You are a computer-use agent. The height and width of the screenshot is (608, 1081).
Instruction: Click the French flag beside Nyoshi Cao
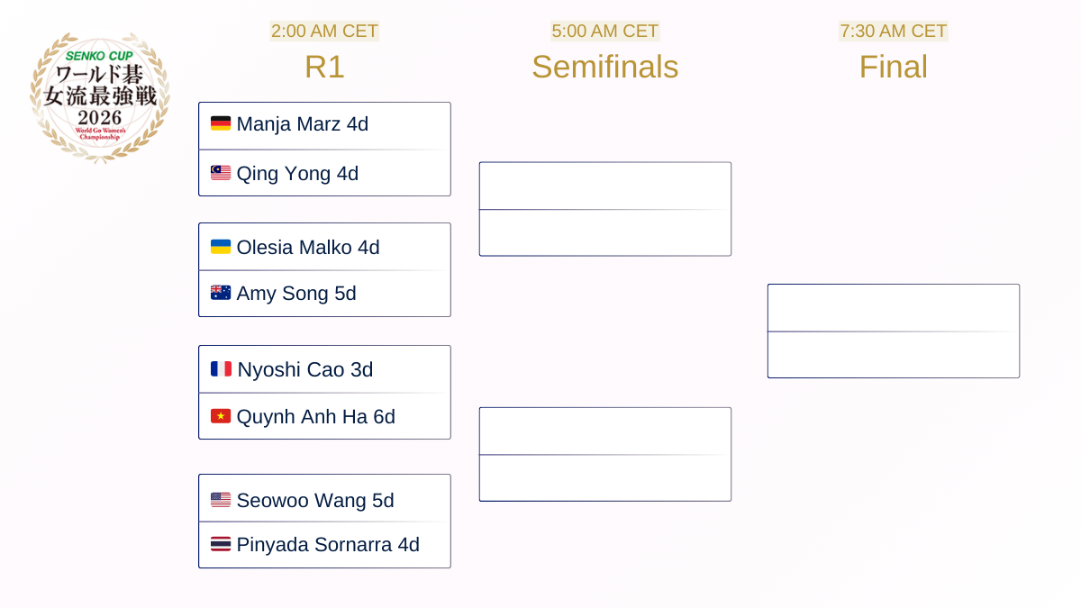coord(221,369)
